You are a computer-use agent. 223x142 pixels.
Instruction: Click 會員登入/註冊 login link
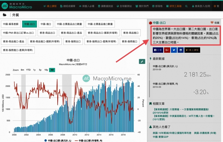[201, 6]
